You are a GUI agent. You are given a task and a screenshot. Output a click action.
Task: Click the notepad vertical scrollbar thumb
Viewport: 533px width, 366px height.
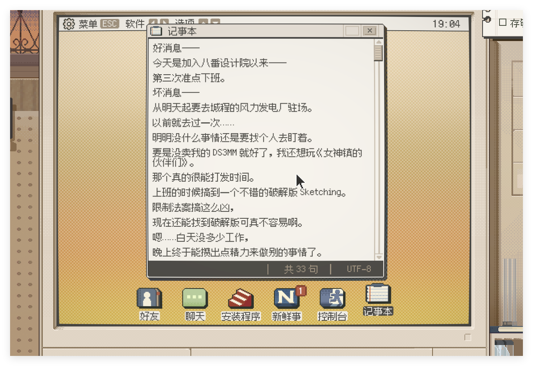point(378,53)
